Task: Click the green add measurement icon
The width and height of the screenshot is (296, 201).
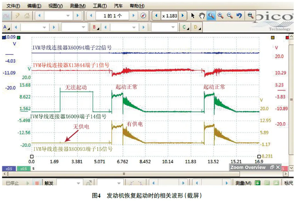Action: coord(258,183)
